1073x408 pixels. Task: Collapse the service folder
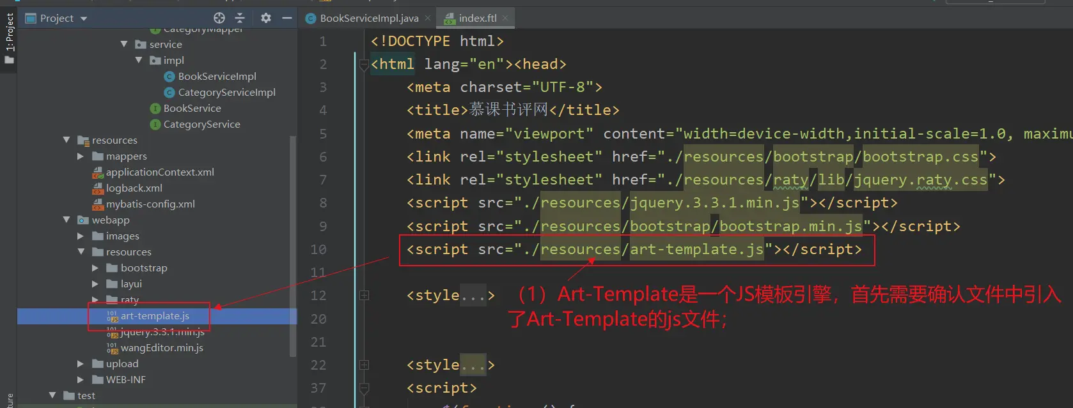tap(124, 44)
